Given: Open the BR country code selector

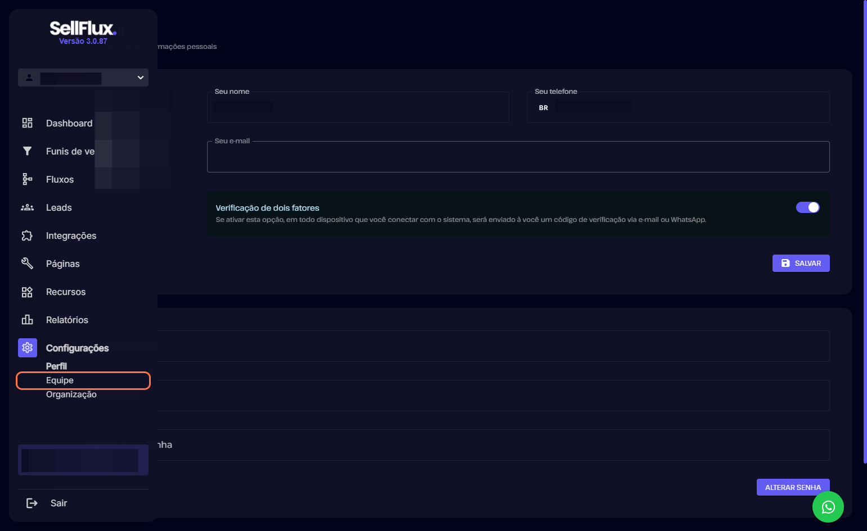Looking at the screenshot, I should pyautogui.click(x=543, y=108).
